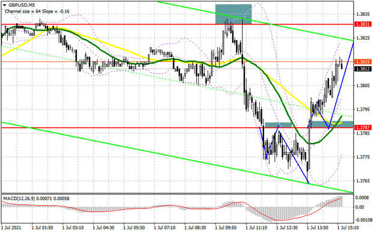Select the '1 Jul 12:30' time axis label
The width and height of the screenshot is (373, 233).
click(x=287, y=228)
